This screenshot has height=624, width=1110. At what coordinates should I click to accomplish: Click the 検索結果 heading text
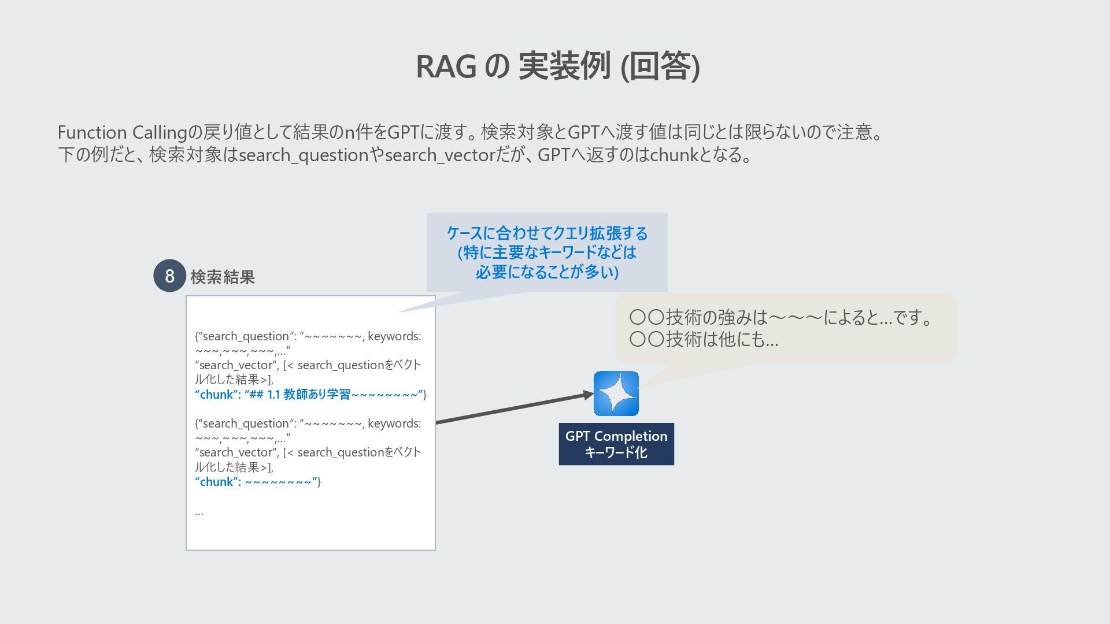coord(223,277)
